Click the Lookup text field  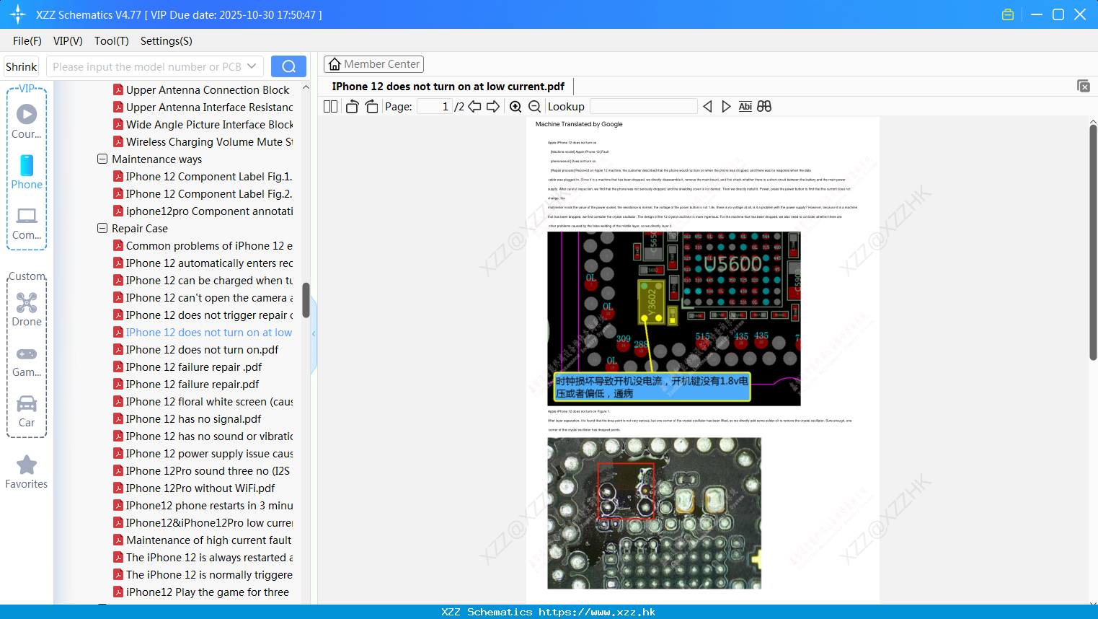click(643, 106)
